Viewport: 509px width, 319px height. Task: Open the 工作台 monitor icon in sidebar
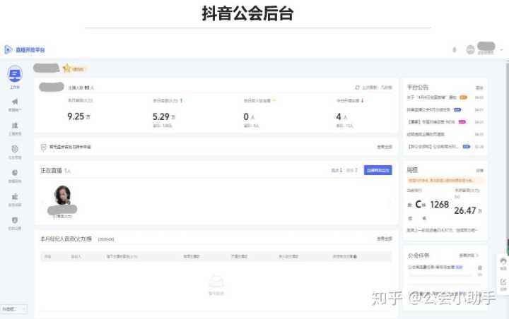coord(15,74)
